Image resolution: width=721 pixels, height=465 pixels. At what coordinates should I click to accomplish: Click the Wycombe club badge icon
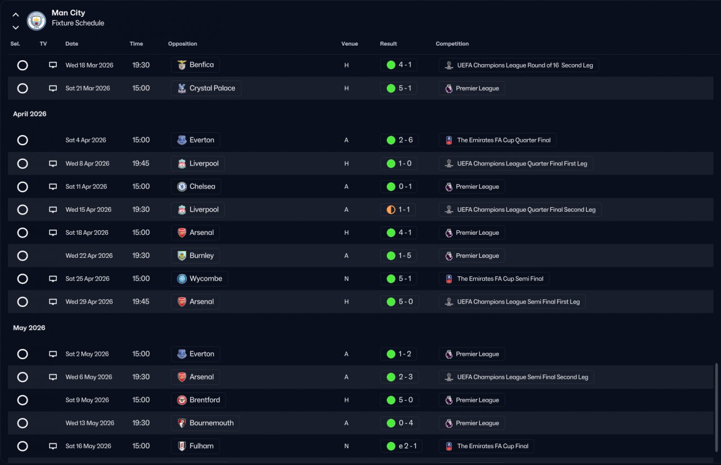[182, 279]
